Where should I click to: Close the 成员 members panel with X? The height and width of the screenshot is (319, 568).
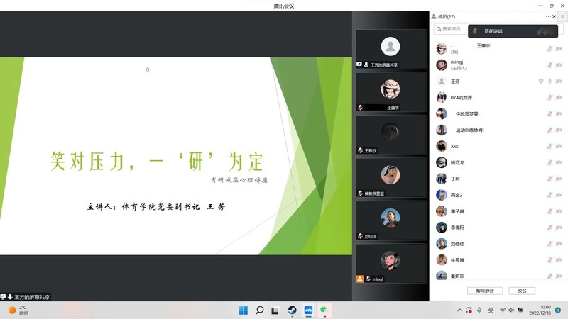[x=554, y=16]
